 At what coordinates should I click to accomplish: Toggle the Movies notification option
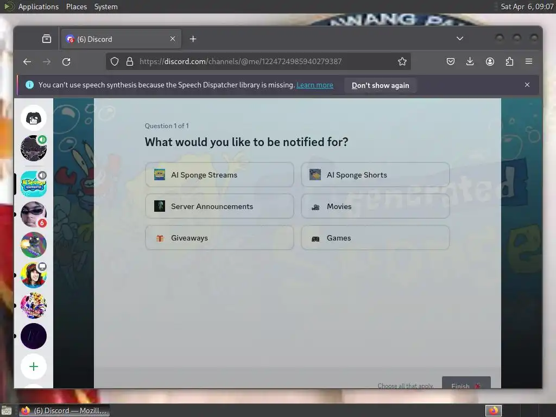(x=375, y=206)
